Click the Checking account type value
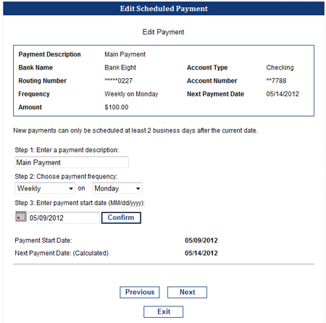 click(x=280, y=67)
